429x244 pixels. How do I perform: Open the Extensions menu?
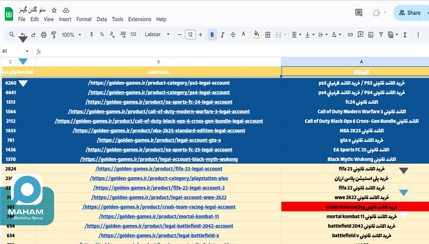pyautogui.click(x=140, y=19)
